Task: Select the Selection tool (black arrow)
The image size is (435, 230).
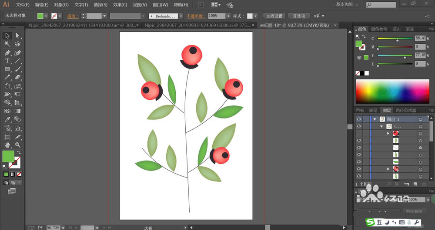Action: 7,36
